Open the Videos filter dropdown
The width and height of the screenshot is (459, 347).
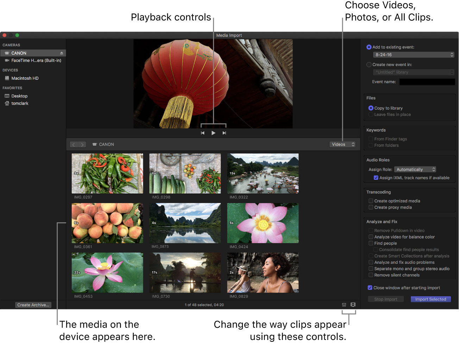pyautogui.click(x=342, y=144)
